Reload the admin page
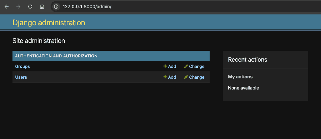321x139 pixels. pyautogui.click(x=30, y=7)
